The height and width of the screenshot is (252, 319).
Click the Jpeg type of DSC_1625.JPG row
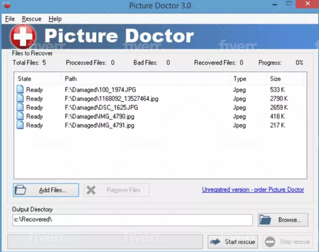click(239, 108)
